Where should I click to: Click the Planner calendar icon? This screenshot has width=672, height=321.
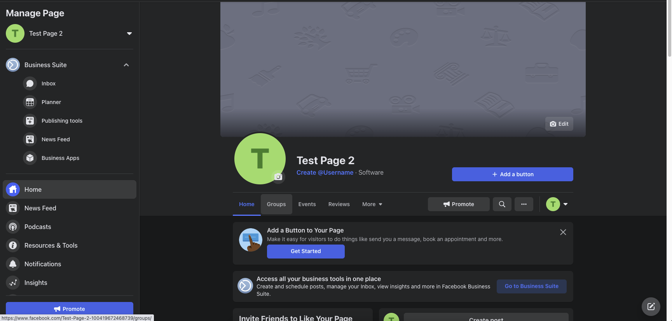pos(30,102)
